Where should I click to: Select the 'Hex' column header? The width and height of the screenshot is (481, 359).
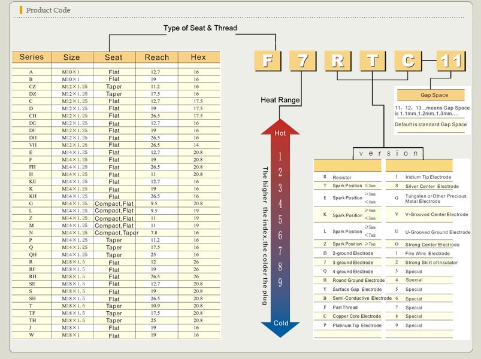pos(198,57)
